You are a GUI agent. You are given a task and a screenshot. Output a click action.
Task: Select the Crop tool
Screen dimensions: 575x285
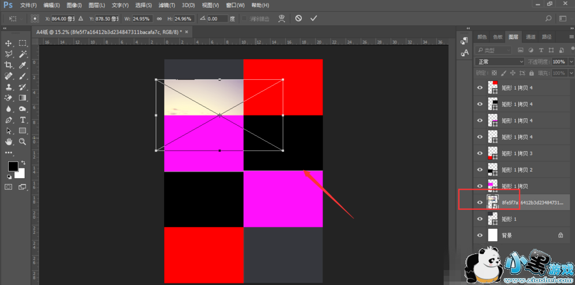coord(9,65)
